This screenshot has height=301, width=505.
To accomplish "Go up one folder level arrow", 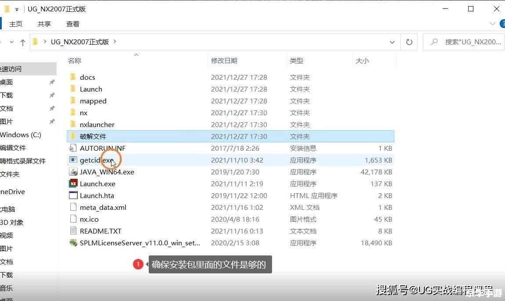I will click(22, 42).
